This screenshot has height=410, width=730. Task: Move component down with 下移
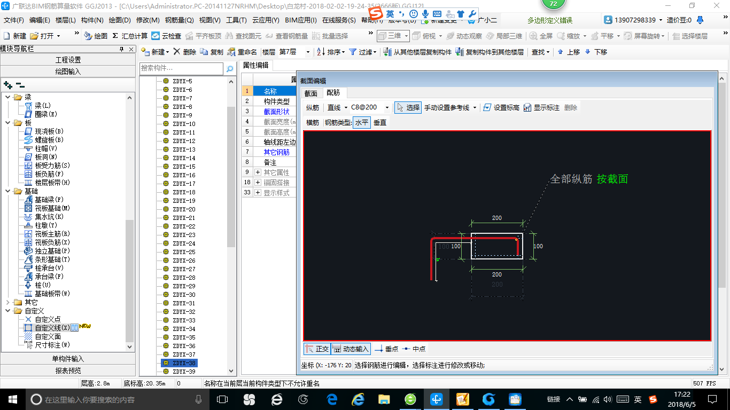pos(595,52)
